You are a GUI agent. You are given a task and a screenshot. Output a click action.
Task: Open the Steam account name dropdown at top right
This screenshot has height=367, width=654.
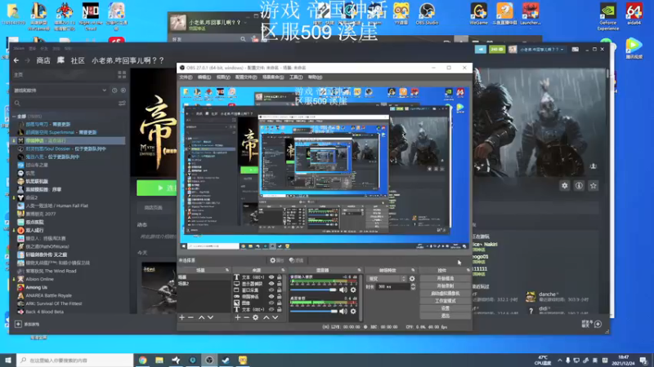pyautogui.click(x=542, y=49)
